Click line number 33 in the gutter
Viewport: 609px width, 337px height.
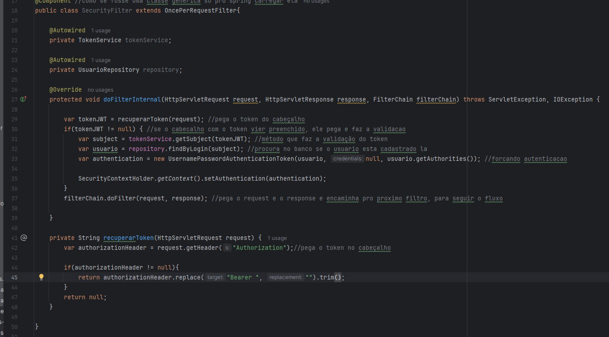tap(13, 159)
